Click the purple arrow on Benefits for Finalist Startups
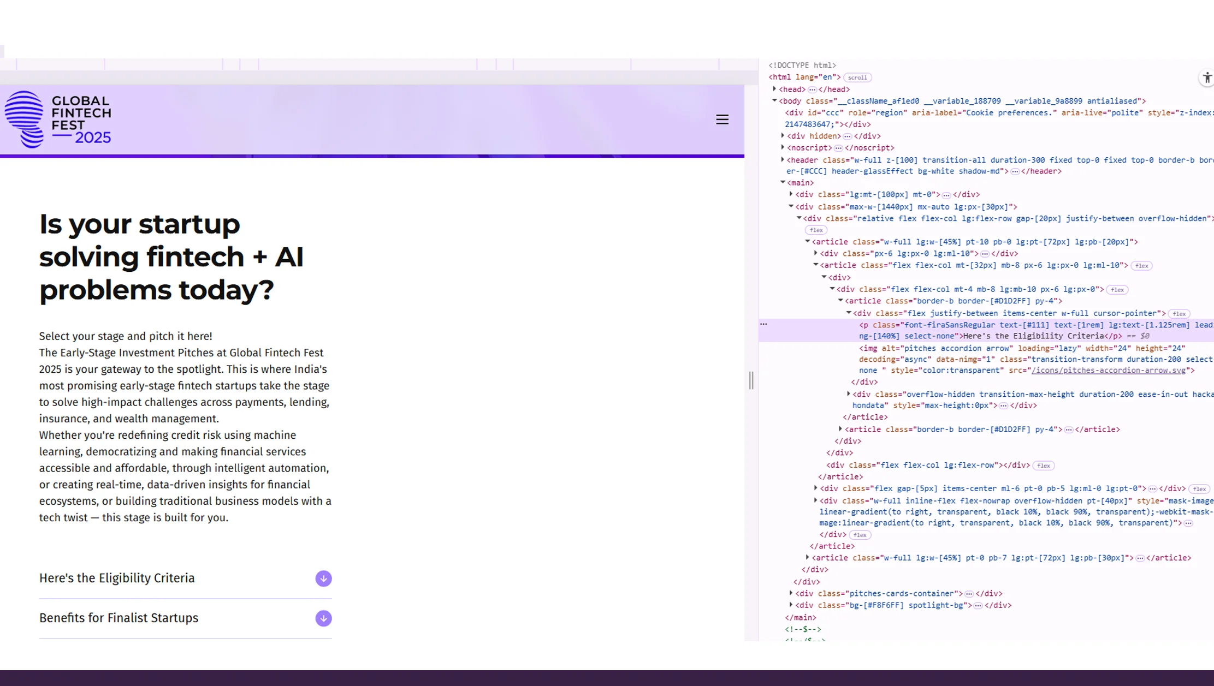 pyautogui.click(x=323, y=618)
